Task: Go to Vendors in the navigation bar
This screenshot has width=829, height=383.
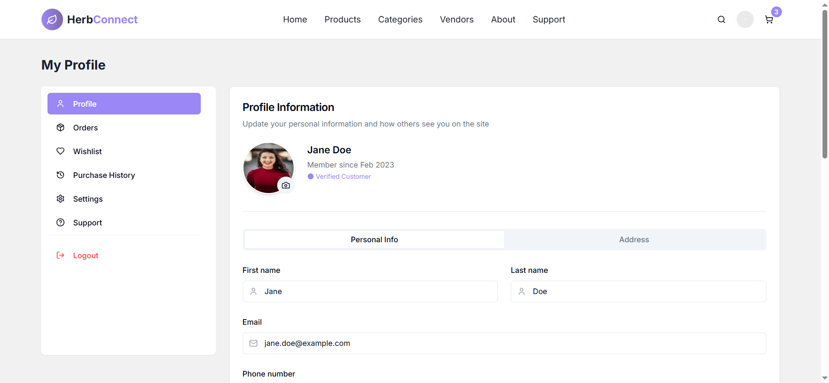Action: pyautogui.click(x=456, y=19)
